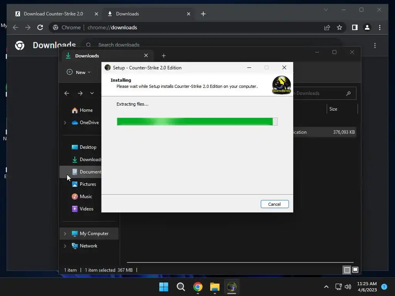Close the Chrome Downloads tab
Image resolution: width=395 pixels, height=296 pixels.
coord(189,14)
